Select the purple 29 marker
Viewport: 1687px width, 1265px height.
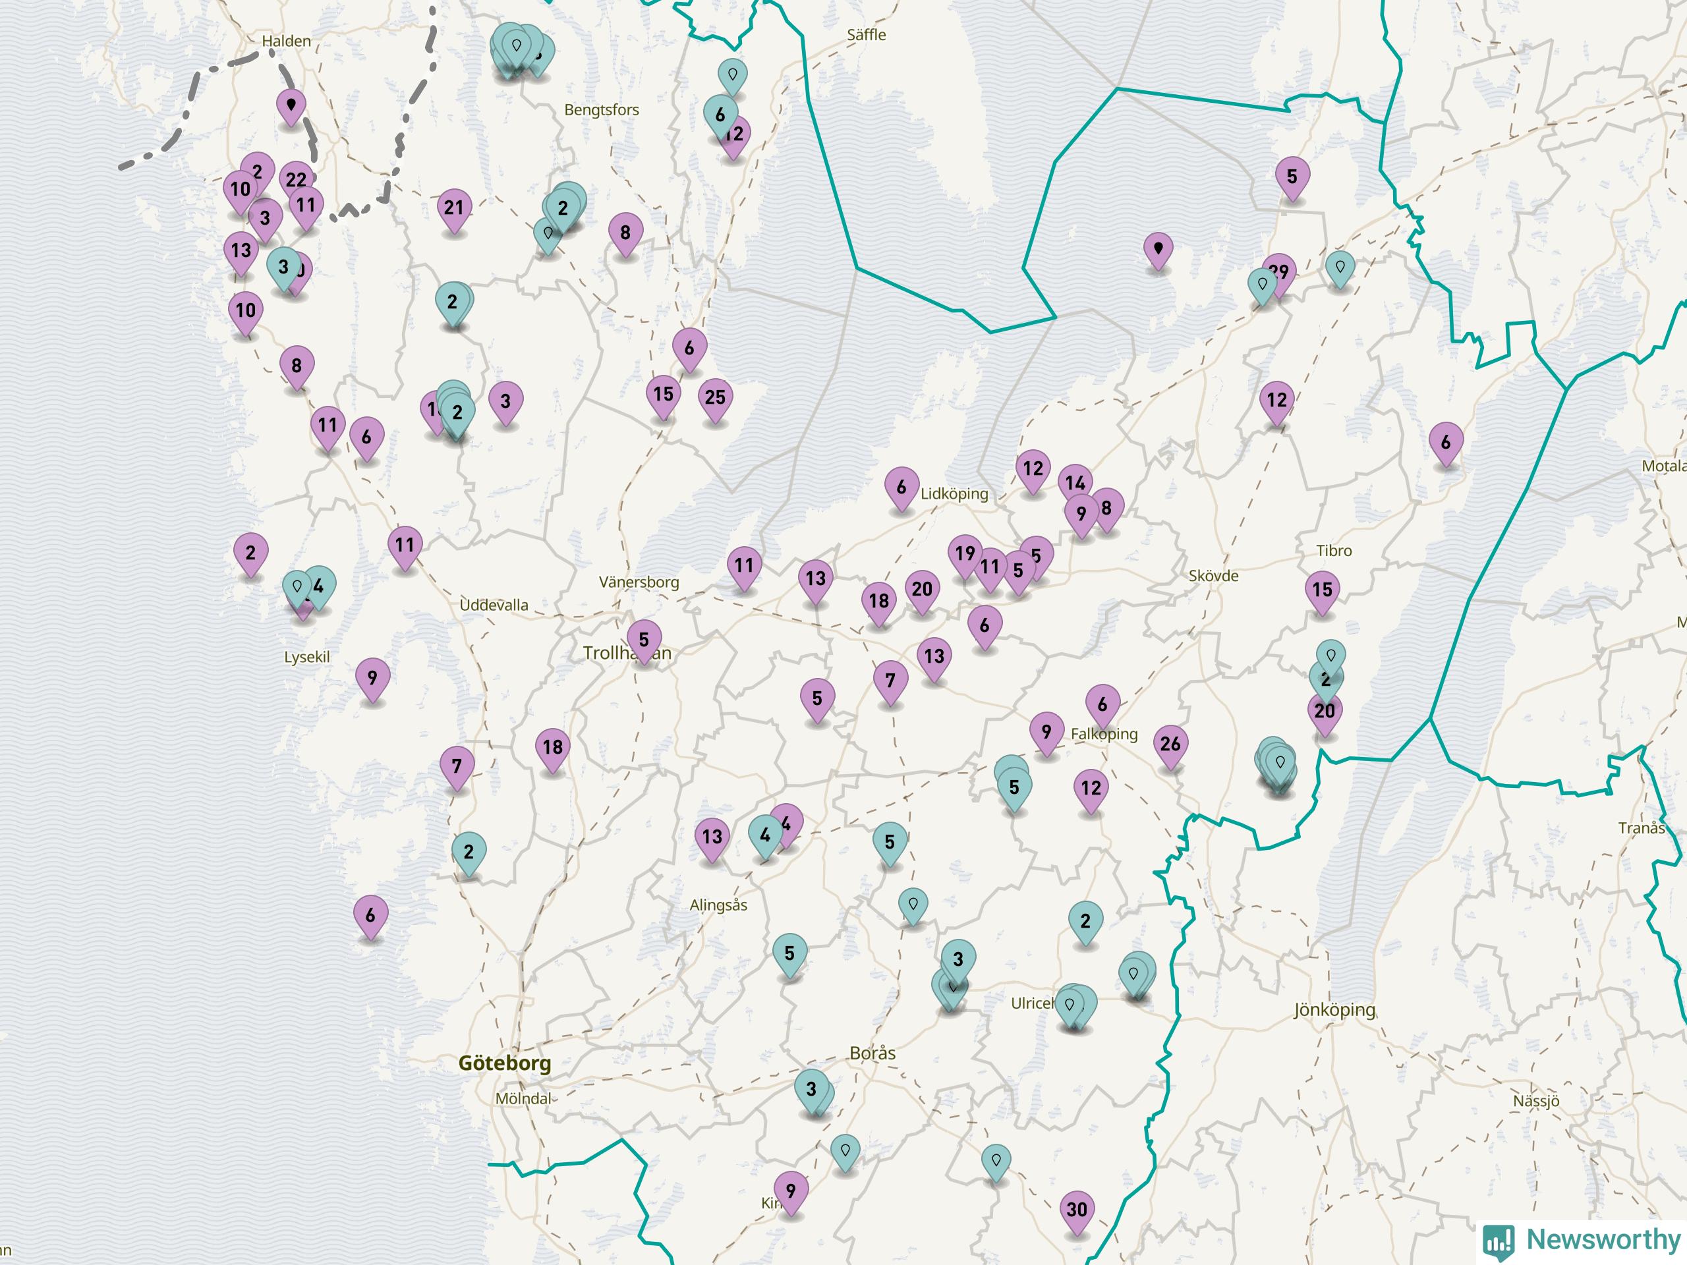[x=1280, y=272]
